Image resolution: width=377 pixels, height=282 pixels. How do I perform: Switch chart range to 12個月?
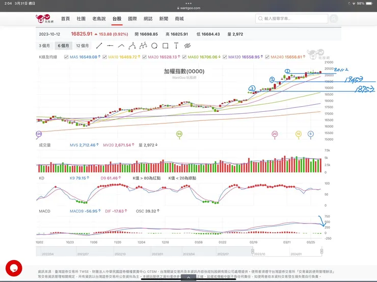click(x=83, y=46)
